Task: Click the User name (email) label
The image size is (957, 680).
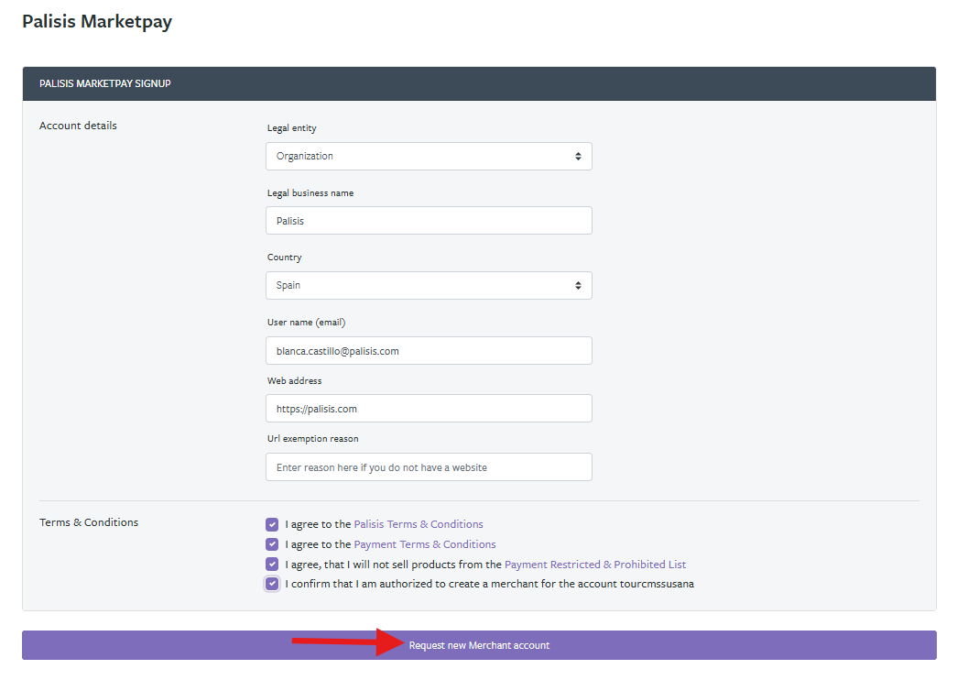Action: (x=307, y=322)
